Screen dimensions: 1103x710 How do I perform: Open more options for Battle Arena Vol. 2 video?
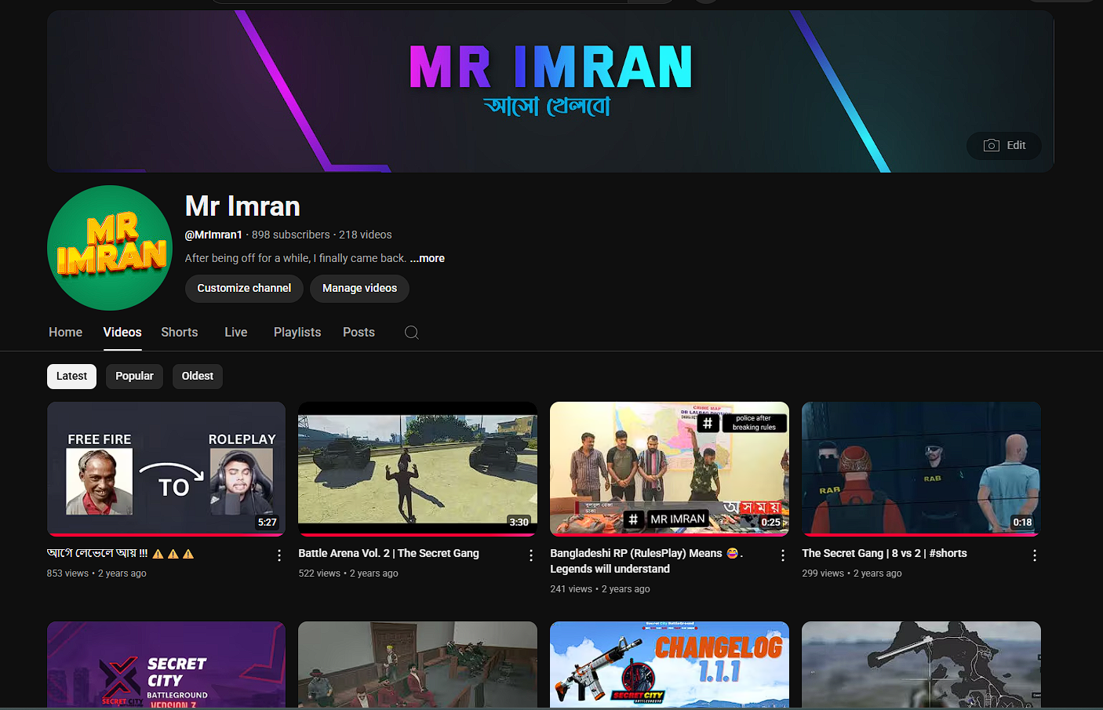(531, 555)
